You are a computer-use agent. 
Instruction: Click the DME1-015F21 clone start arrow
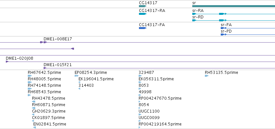coord(45,68)
